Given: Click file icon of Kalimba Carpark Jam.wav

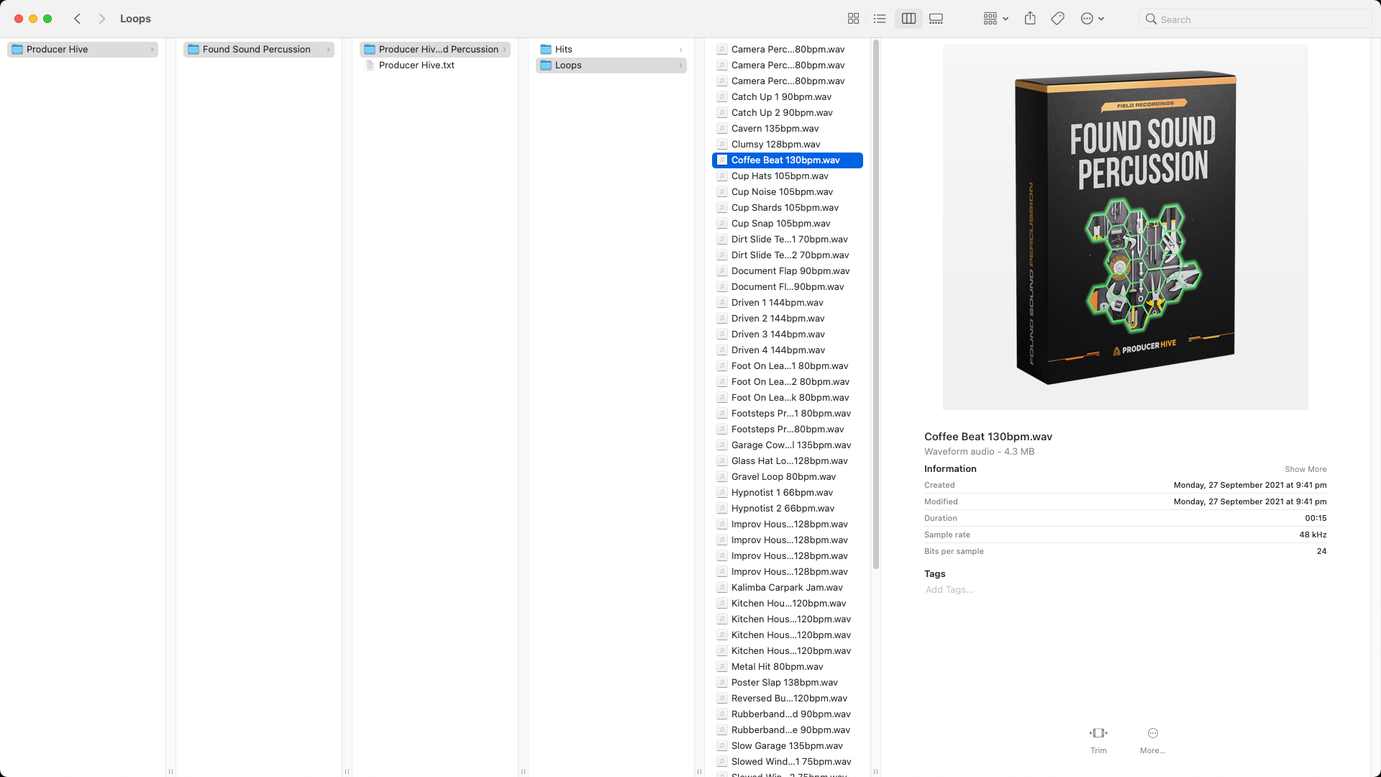Looking at the screenshot, I should [x=722, y=587].
